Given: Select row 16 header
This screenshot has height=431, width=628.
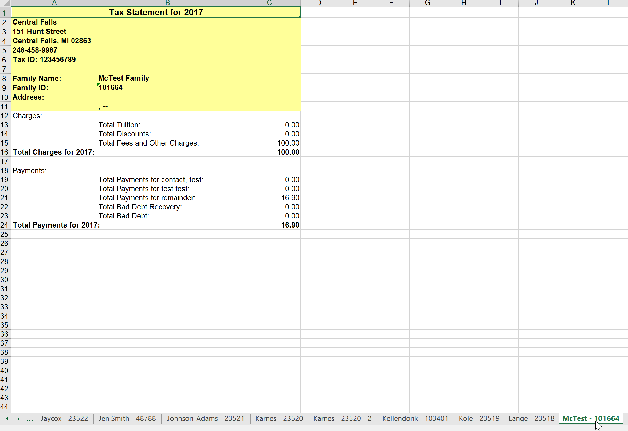Looking at the screenshot, I should pyautogui.click(x=5, y=152).
